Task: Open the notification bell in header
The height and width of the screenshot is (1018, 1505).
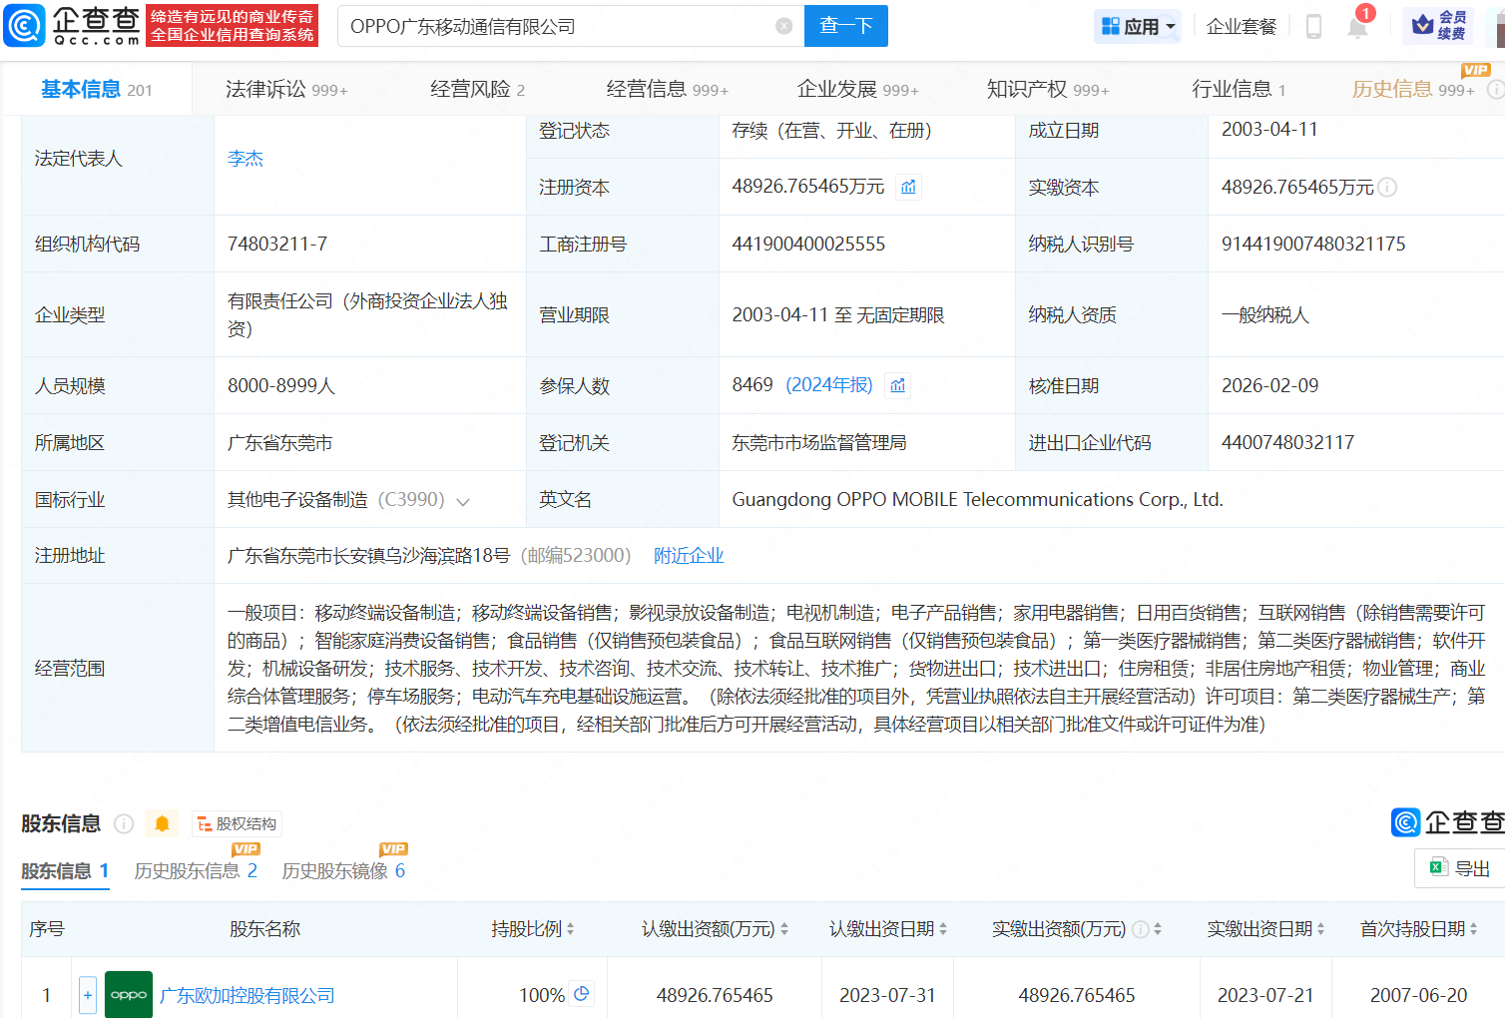Action: (x=1357, y=27)
